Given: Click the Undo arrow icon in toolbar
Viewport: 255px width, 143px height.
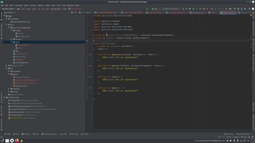Looking at the screenshot, I should pos(226,9).
